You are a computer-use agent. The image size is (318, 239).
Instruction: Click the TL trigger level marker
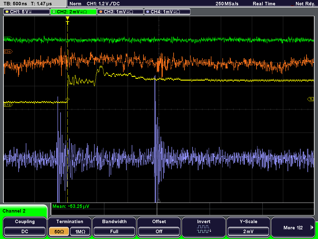pyautogui.click(x=311, y=99)
